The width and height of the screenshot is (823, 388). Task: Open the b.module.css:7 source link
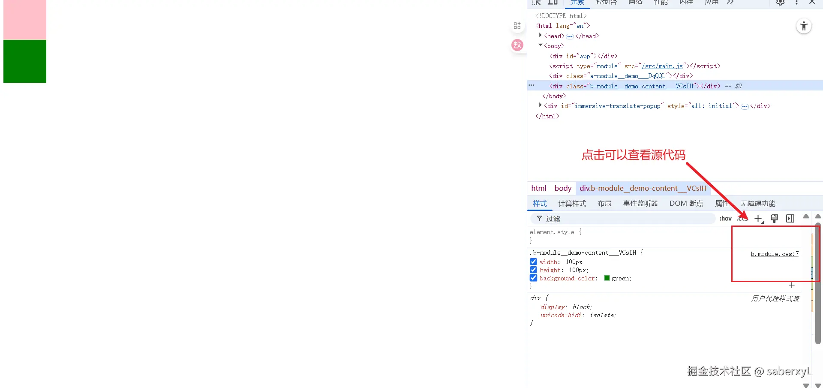pos(775,254)
